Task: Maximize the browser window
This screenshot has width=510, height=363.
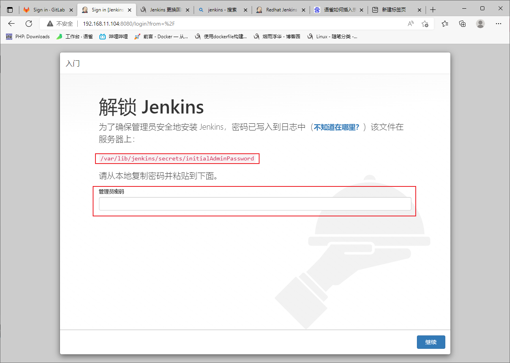Action: tap(482, 8)
